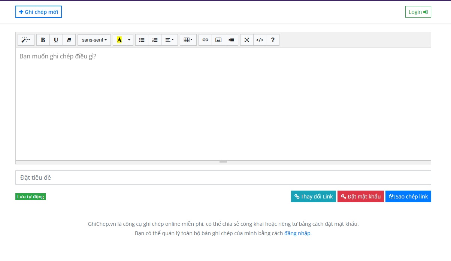This screenshot has width=451, height=261.
Task: Open the magic wand style menu
Action: pos(26,40)
